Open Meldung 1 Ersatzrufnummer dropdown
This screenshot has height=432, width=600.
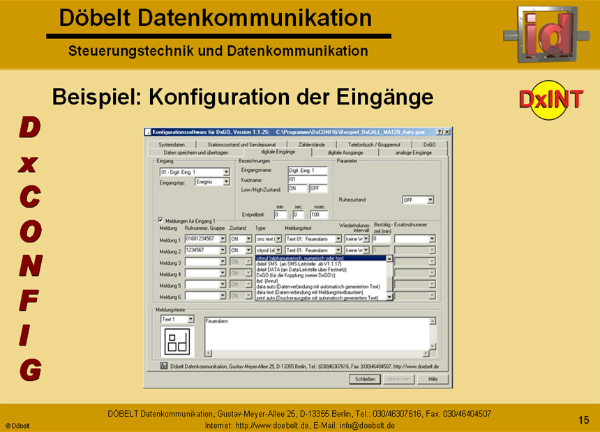click(x=432, y=239)
